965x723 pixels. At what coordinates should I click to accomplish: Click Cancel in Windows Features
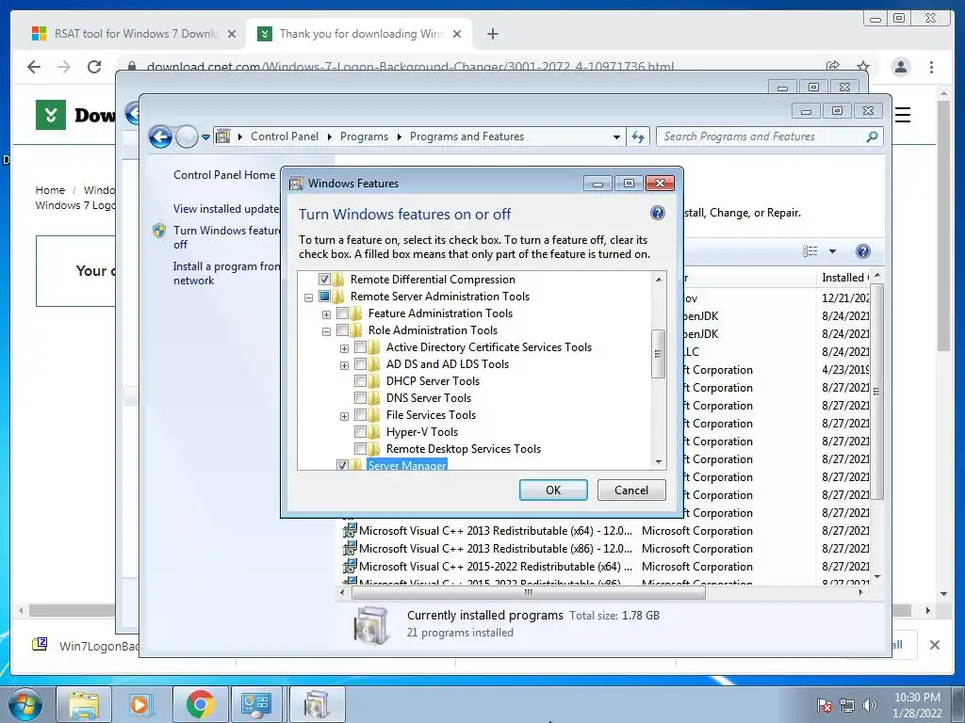pyautogui.click(x=631, y=490)
